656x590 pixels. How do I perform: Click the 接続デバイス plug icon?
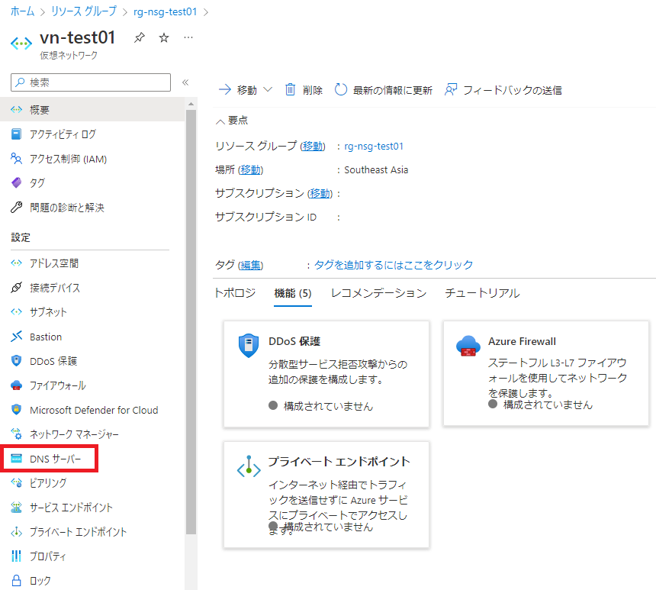16,287
